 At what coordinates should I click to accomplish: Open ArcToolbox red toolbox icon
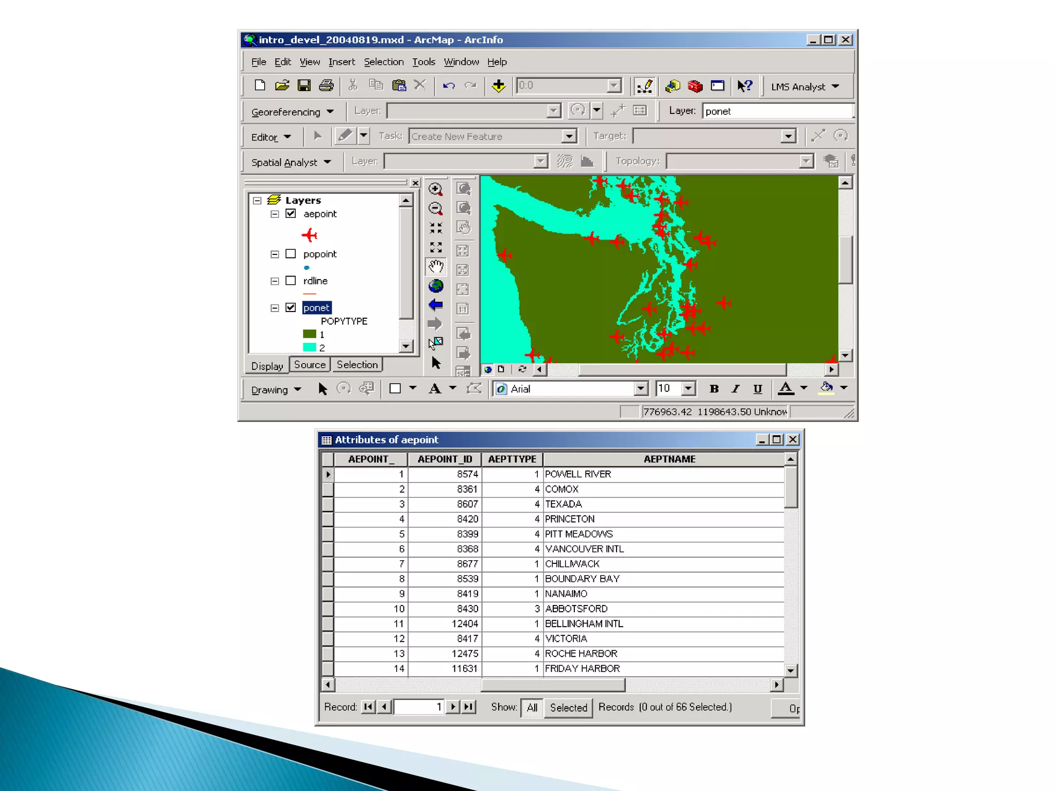tap(695, 86)
